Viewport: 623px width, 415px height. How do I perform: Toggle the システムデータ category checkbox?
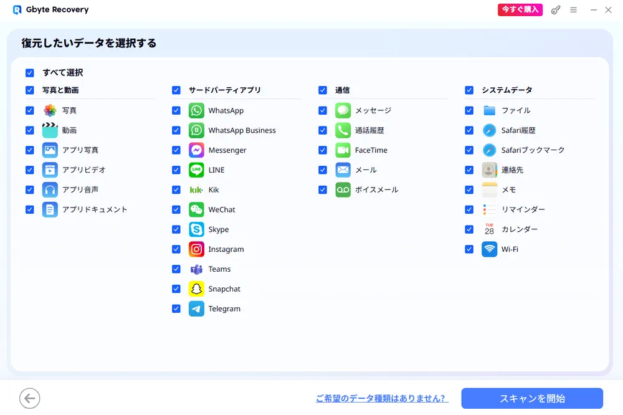pos(469,90)
